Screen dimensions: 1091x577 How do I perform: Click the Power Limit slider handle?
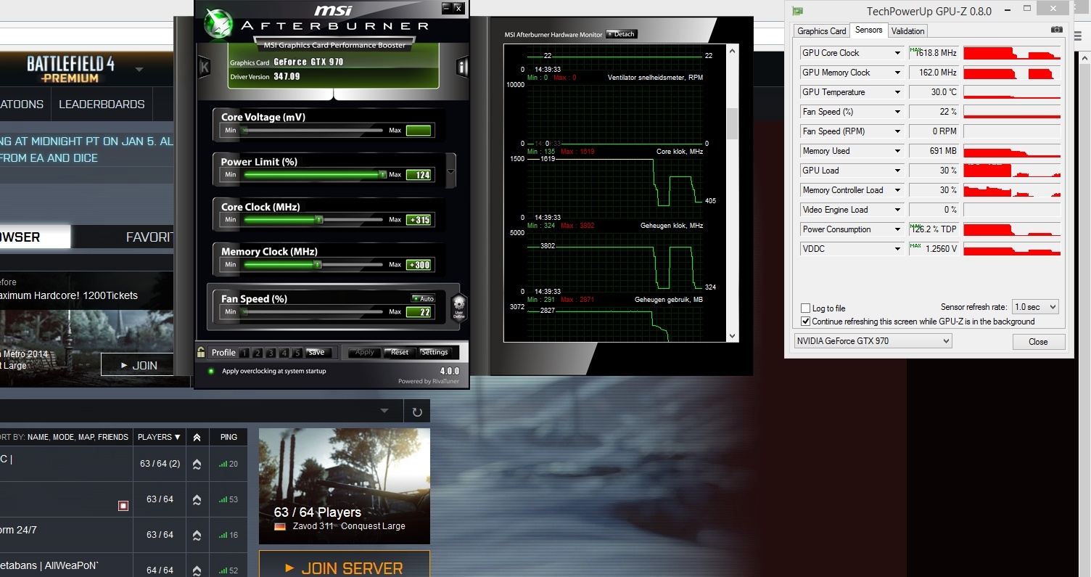pos(382,175)
